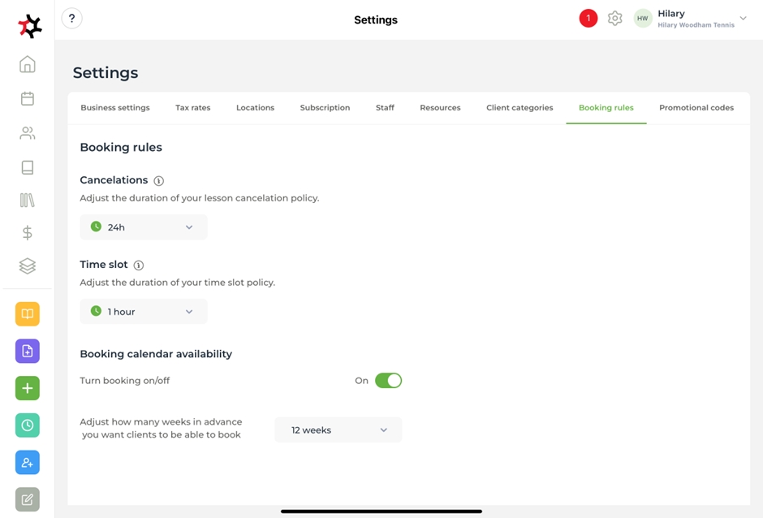763x518 pixels.
Task: Open the red notification badge
Action: pos(588,19)
